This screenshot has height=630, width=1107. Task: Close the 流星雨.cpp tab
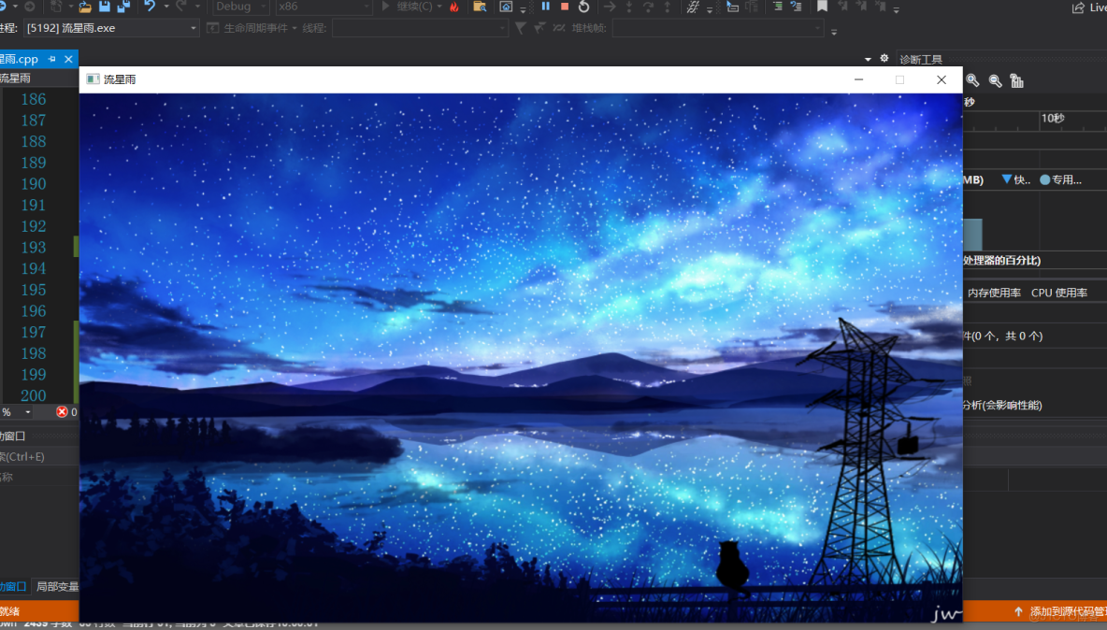pos(68,59)
